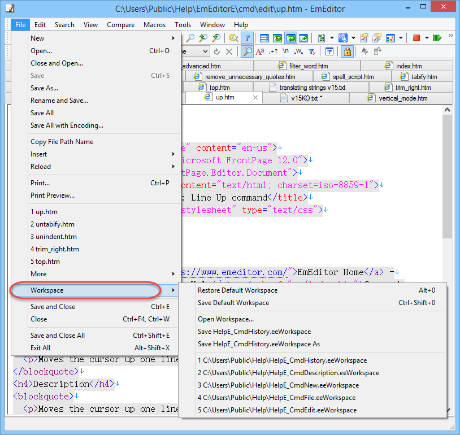This screenshot has height=435, width=460.
Task: Click the extract filtered lines icon
Action: (377, 51)
